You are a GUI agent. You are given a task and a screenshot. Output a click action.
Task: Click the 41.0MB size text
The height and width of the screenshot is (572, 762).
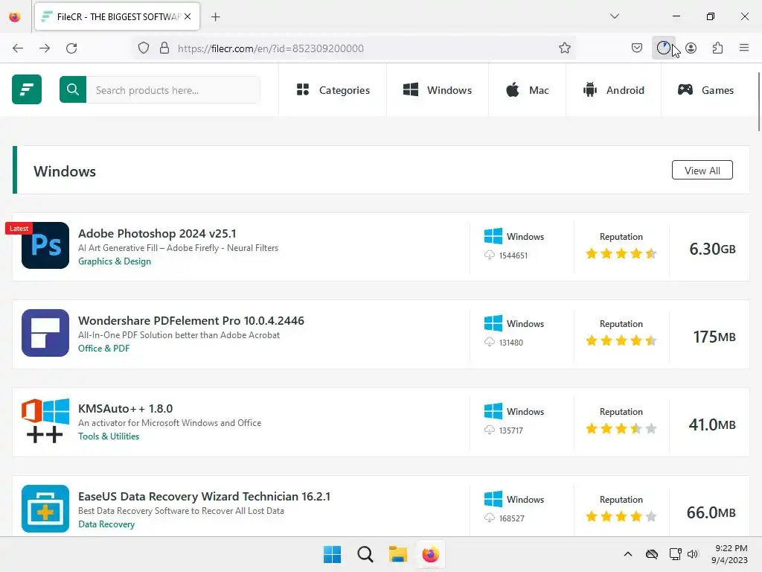coord(712,425)
